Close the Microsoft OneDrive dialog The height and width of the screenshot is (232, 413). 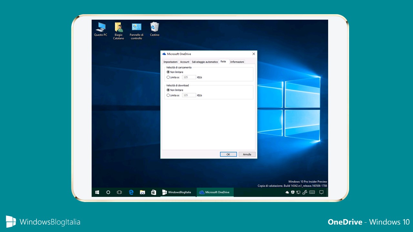tap(254, 54)
